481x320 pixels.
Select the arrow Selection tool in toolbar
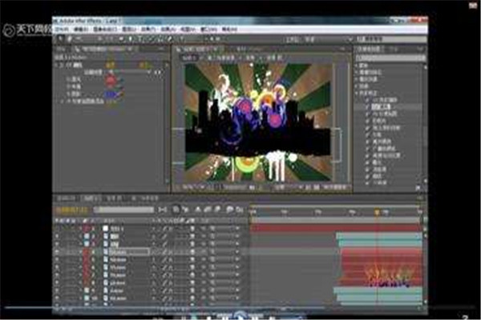click(x=60, y=39)
